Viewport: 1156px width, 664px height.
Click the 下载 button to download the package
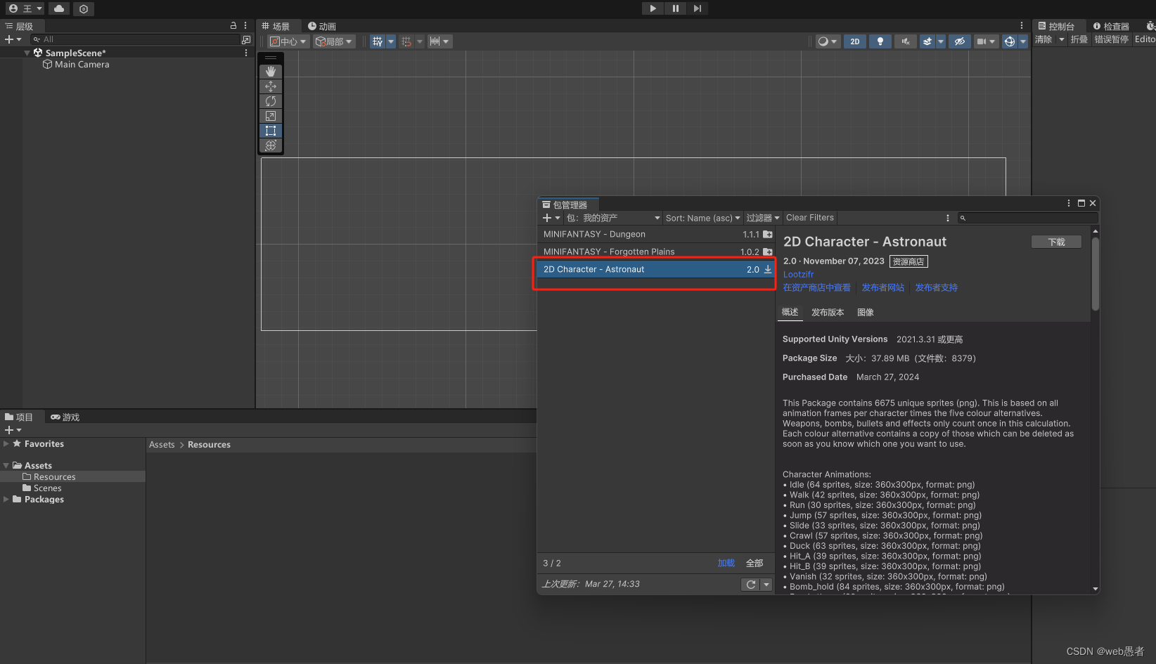point(1056,241)
